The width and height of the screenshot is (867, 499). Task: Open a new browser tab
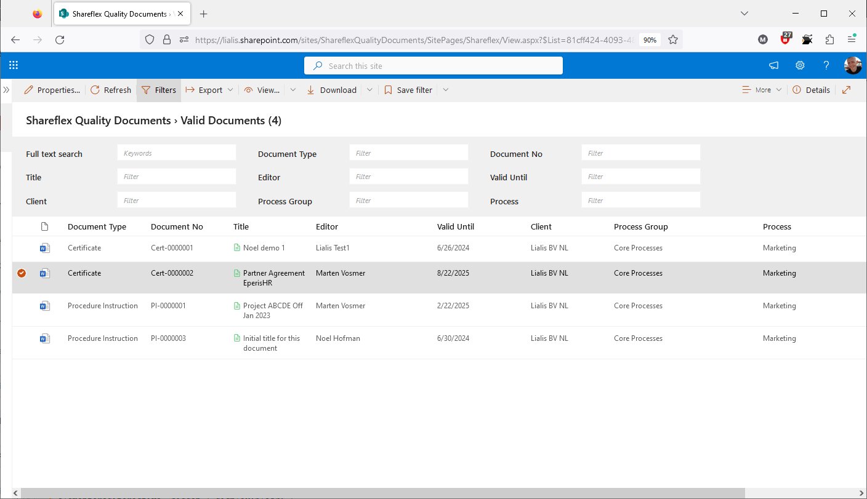(204, 14)
